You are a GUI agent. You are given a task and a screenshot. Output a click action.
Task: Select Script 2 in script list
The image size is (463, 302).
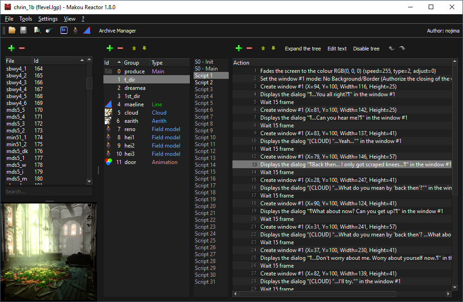211,82
